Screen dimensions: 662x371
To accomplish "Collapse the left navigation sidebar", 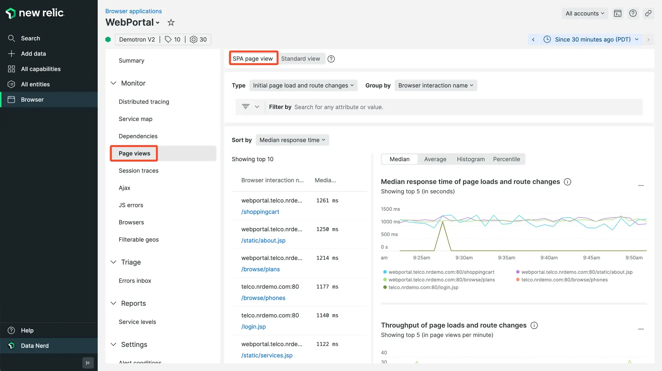I will tap(88, 362).
